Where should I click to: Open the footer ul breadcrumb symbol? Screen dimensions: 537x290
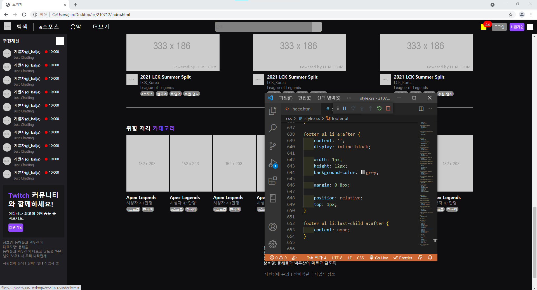click(x=337, y=119)
